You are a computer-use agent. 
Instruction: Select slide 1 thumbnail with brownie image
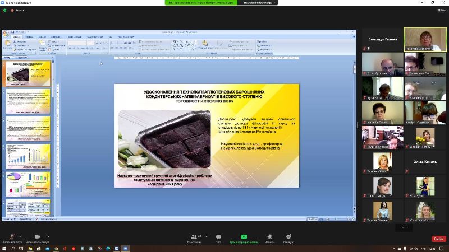pyautogui.click(x=28, y=74)
